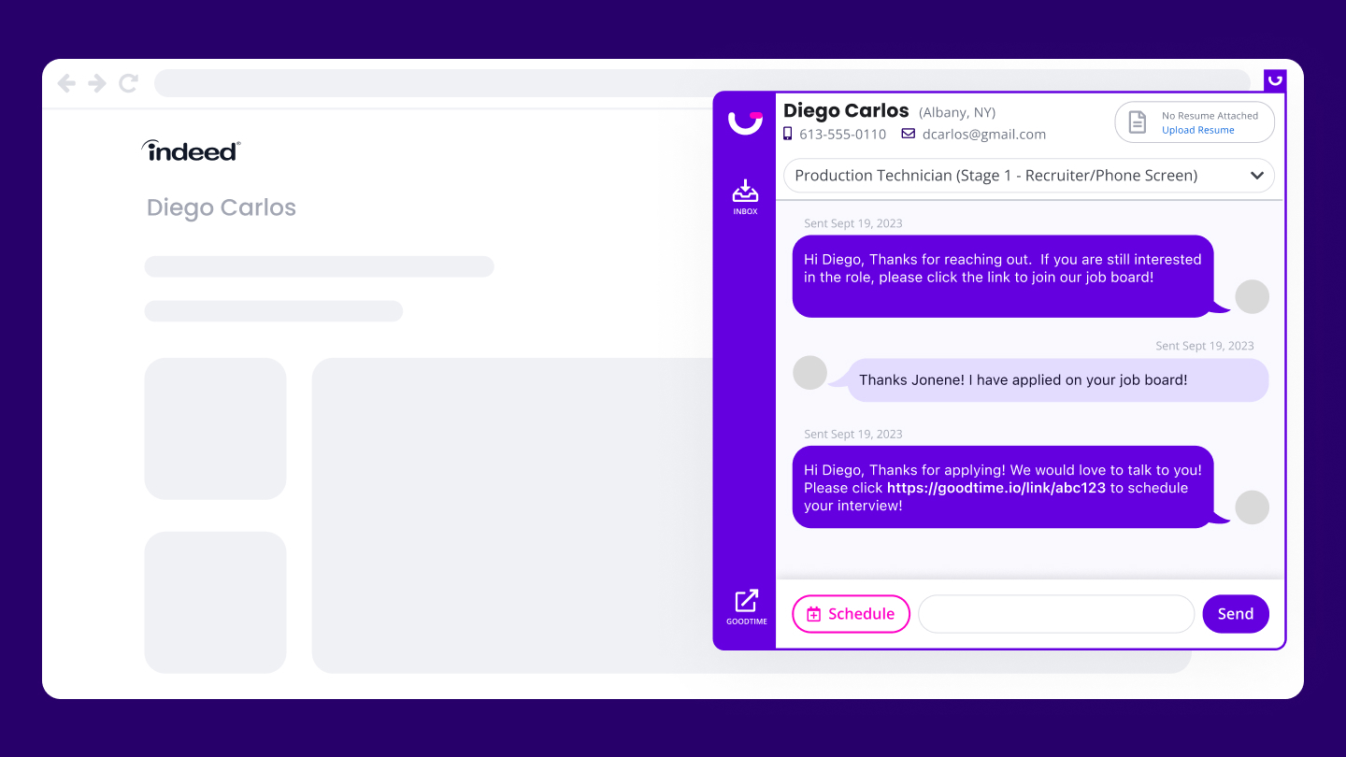Viewport: 1346px width, 757px height.
Task: Expand the Production Technician stage dropdown
Action: pyautogui.click(x=1028, y=176)
